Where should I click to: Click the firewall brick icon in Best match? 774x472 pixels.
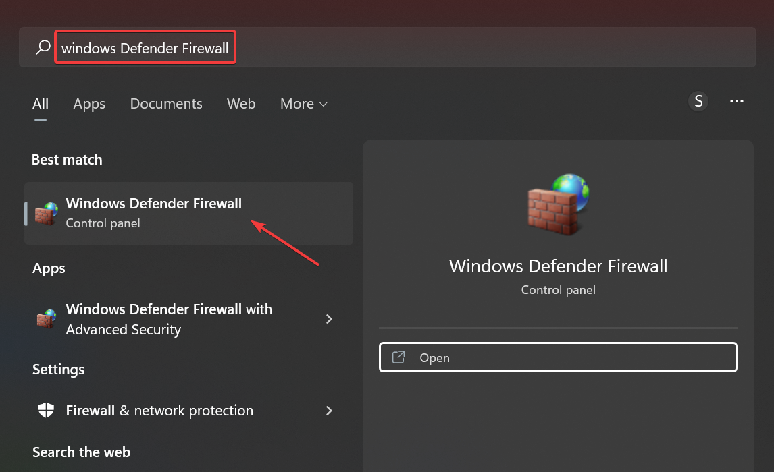coord(46,213)
